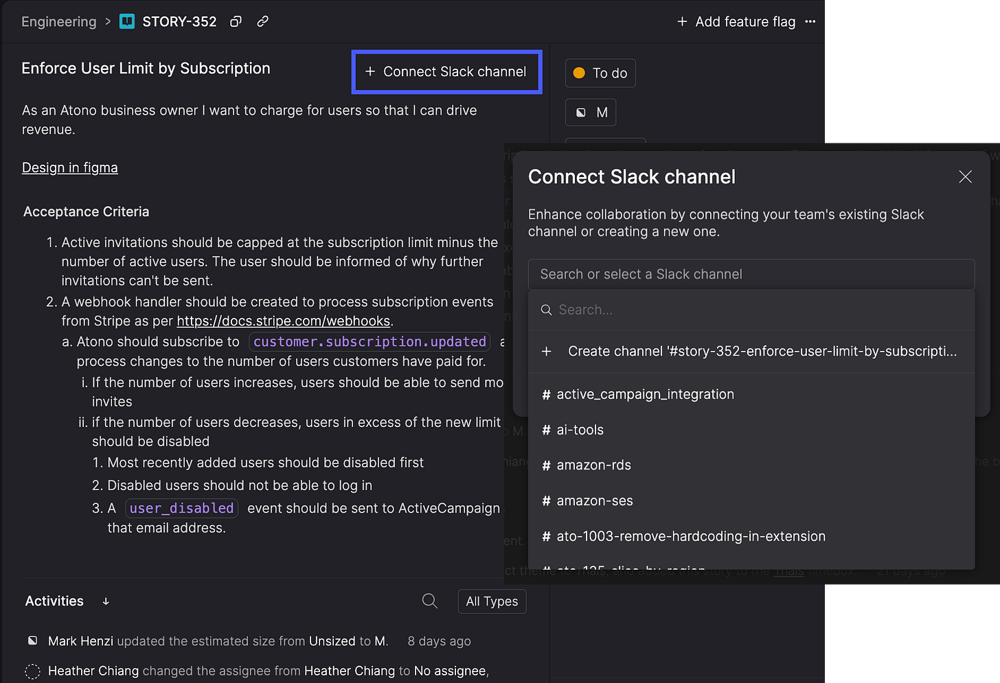Viewport: 1000px width, 683px height.
Task: Copy the STORY-352 identifier icon
Action: pyautogui.click(x=236, y=21)
